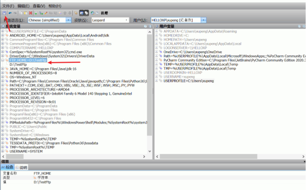Open the 文件(F) menu
Image resolution: width=306 pixels, height=190 pixels.
click(8, 6)
